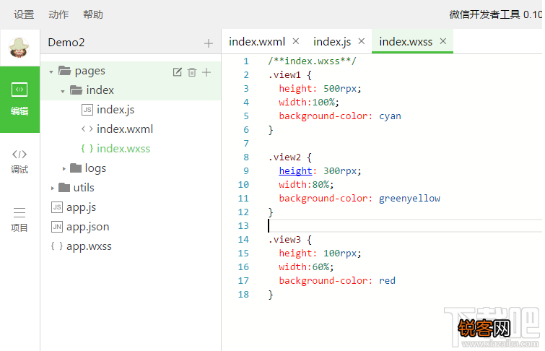
Task: Click the rename icon on pages folder
Action: point(178,71)
